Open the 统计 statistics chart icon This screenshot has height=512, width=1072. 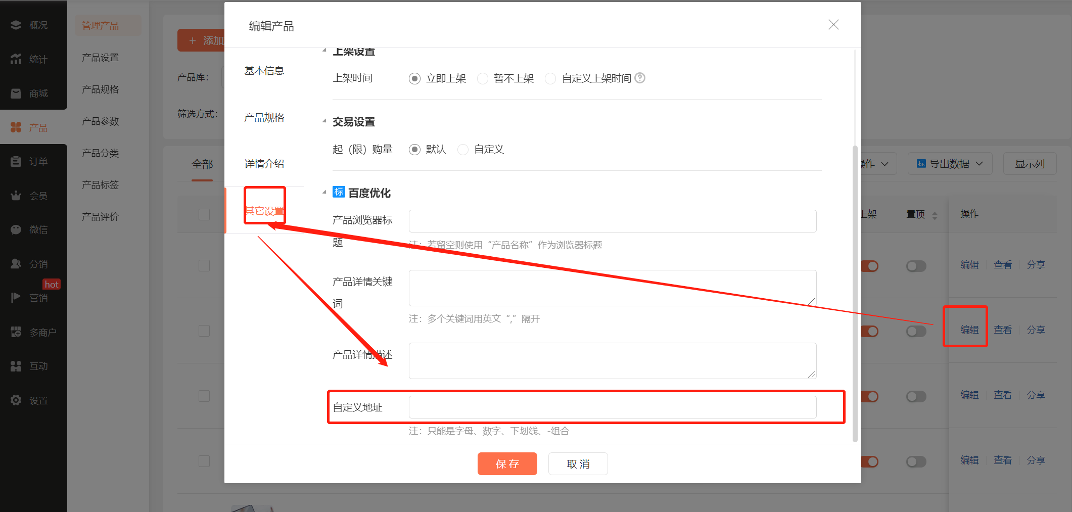[x=16, y=59]
